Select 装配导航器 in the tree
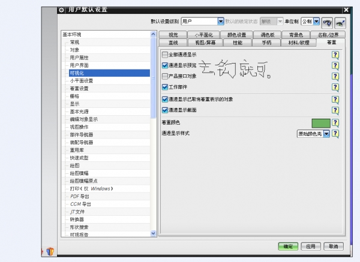 (82, 143)
